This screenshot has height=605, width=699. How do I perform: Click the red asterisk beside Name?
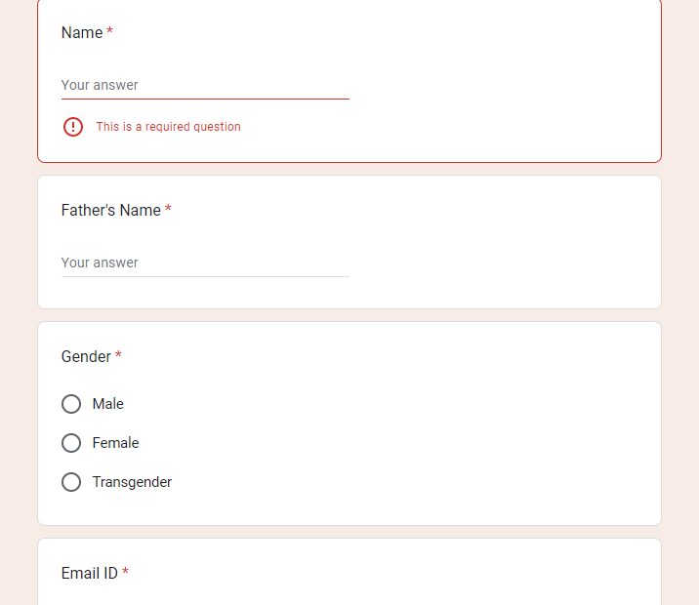[109, 31]
